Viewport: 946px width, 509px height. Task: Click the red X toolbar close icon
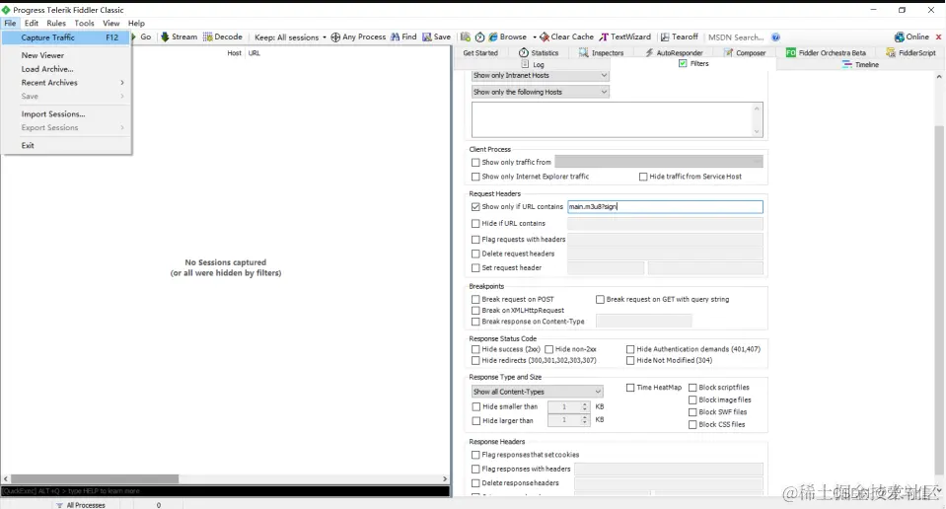[938, 36]
